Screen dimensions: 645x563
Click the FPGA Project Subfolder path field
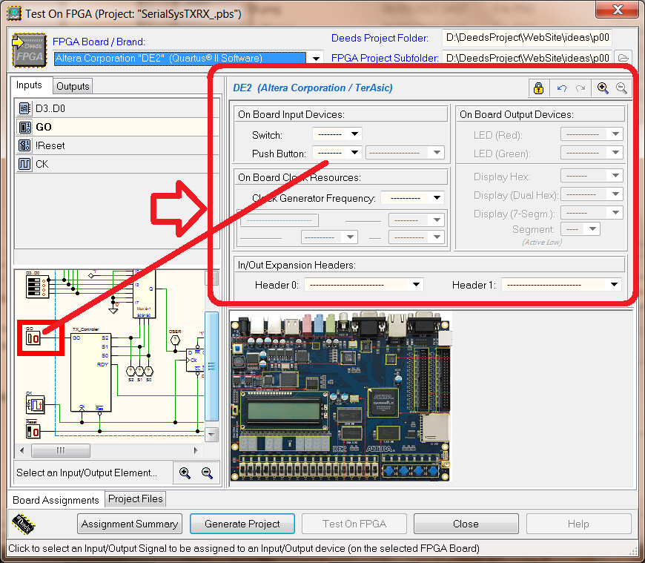(527, 58)
